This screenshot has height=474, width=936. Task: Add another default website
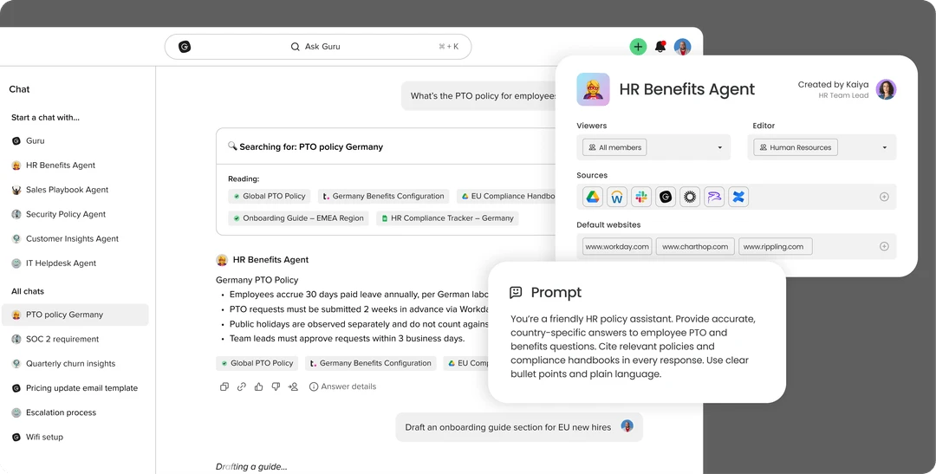click(x=884, y=246)
